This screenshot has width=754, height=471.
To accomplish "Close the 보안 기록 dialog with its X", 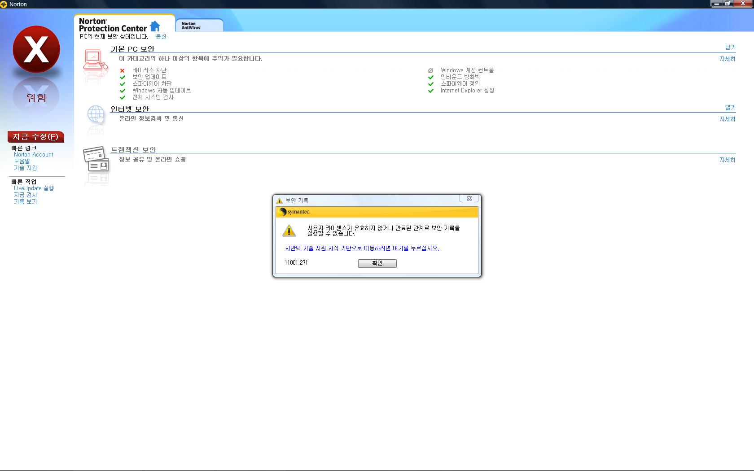I will coord(469,198).
